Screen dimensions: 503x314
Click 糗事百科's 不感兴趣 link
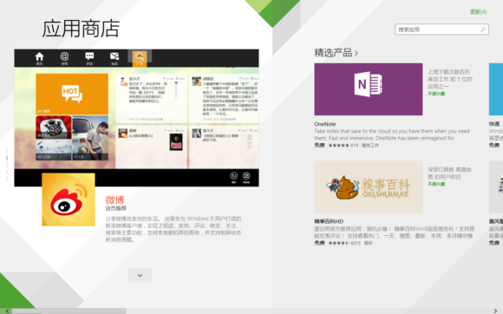pos(436,184)
